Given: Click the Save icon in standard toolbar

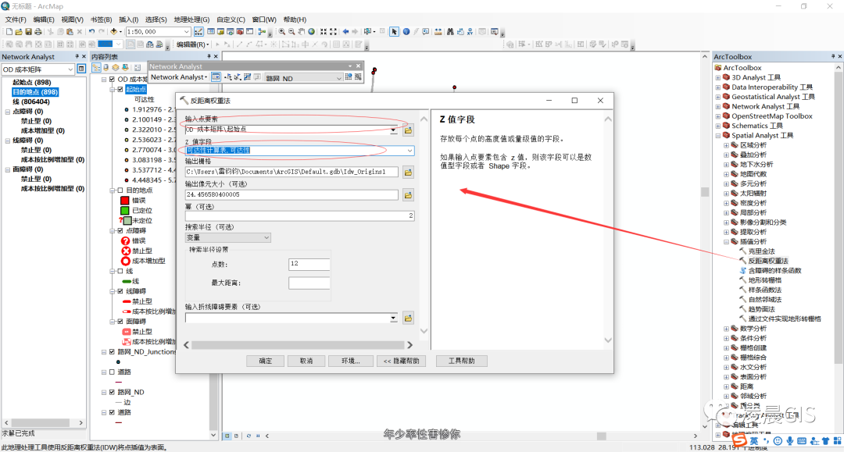Looking at the screenshot, I should [x=29, y=32].
